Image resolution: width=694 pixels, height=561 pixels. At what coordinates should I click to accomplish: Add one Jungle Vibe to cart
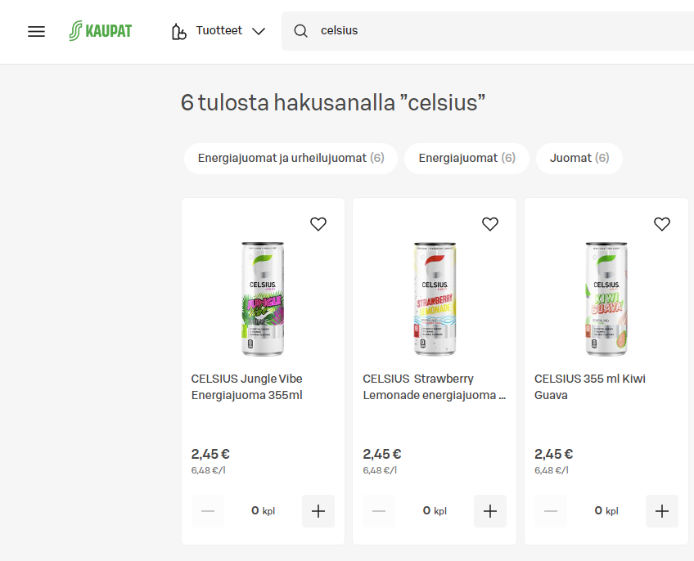click(x=318, y=511)
